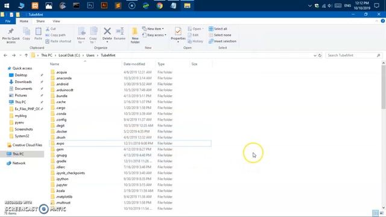Select the .anaconda folder
The image size is (386, 217).
click(x=64, y=78)
